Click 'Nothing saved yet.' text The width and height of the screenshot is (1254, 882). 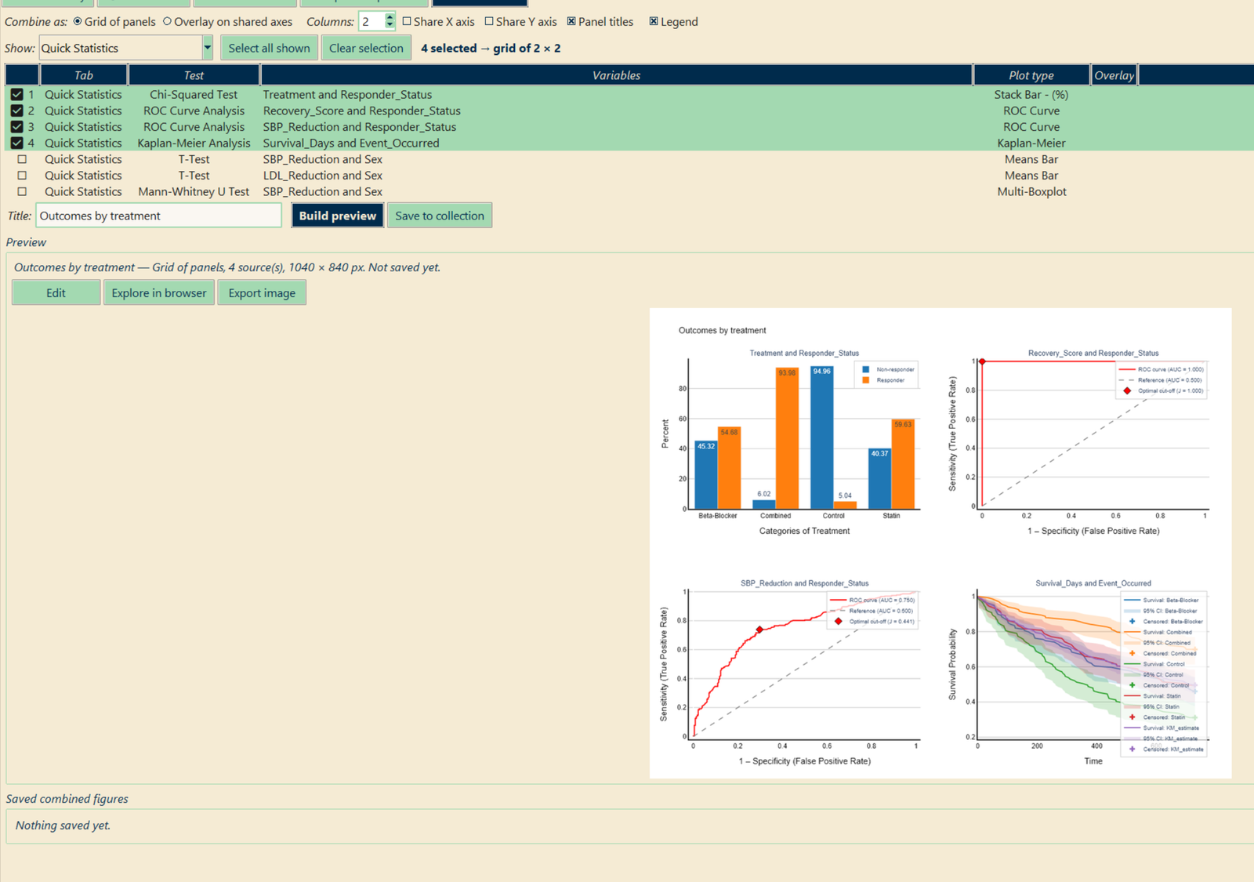tap(63, 826)
